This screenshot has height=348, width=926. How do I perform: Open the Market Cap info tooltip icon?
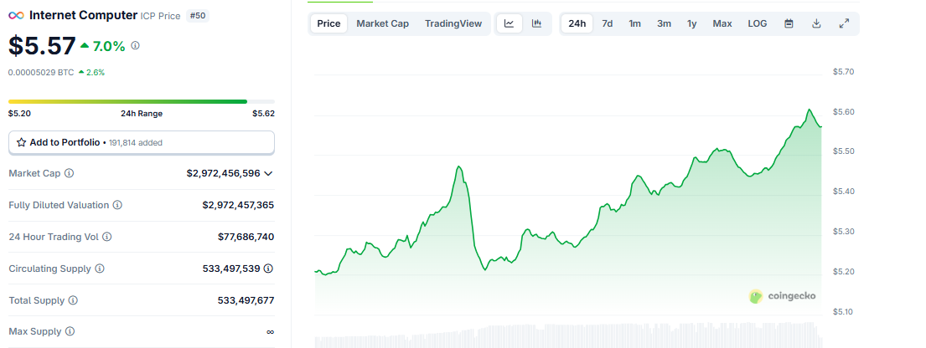[x=69, y=173]
